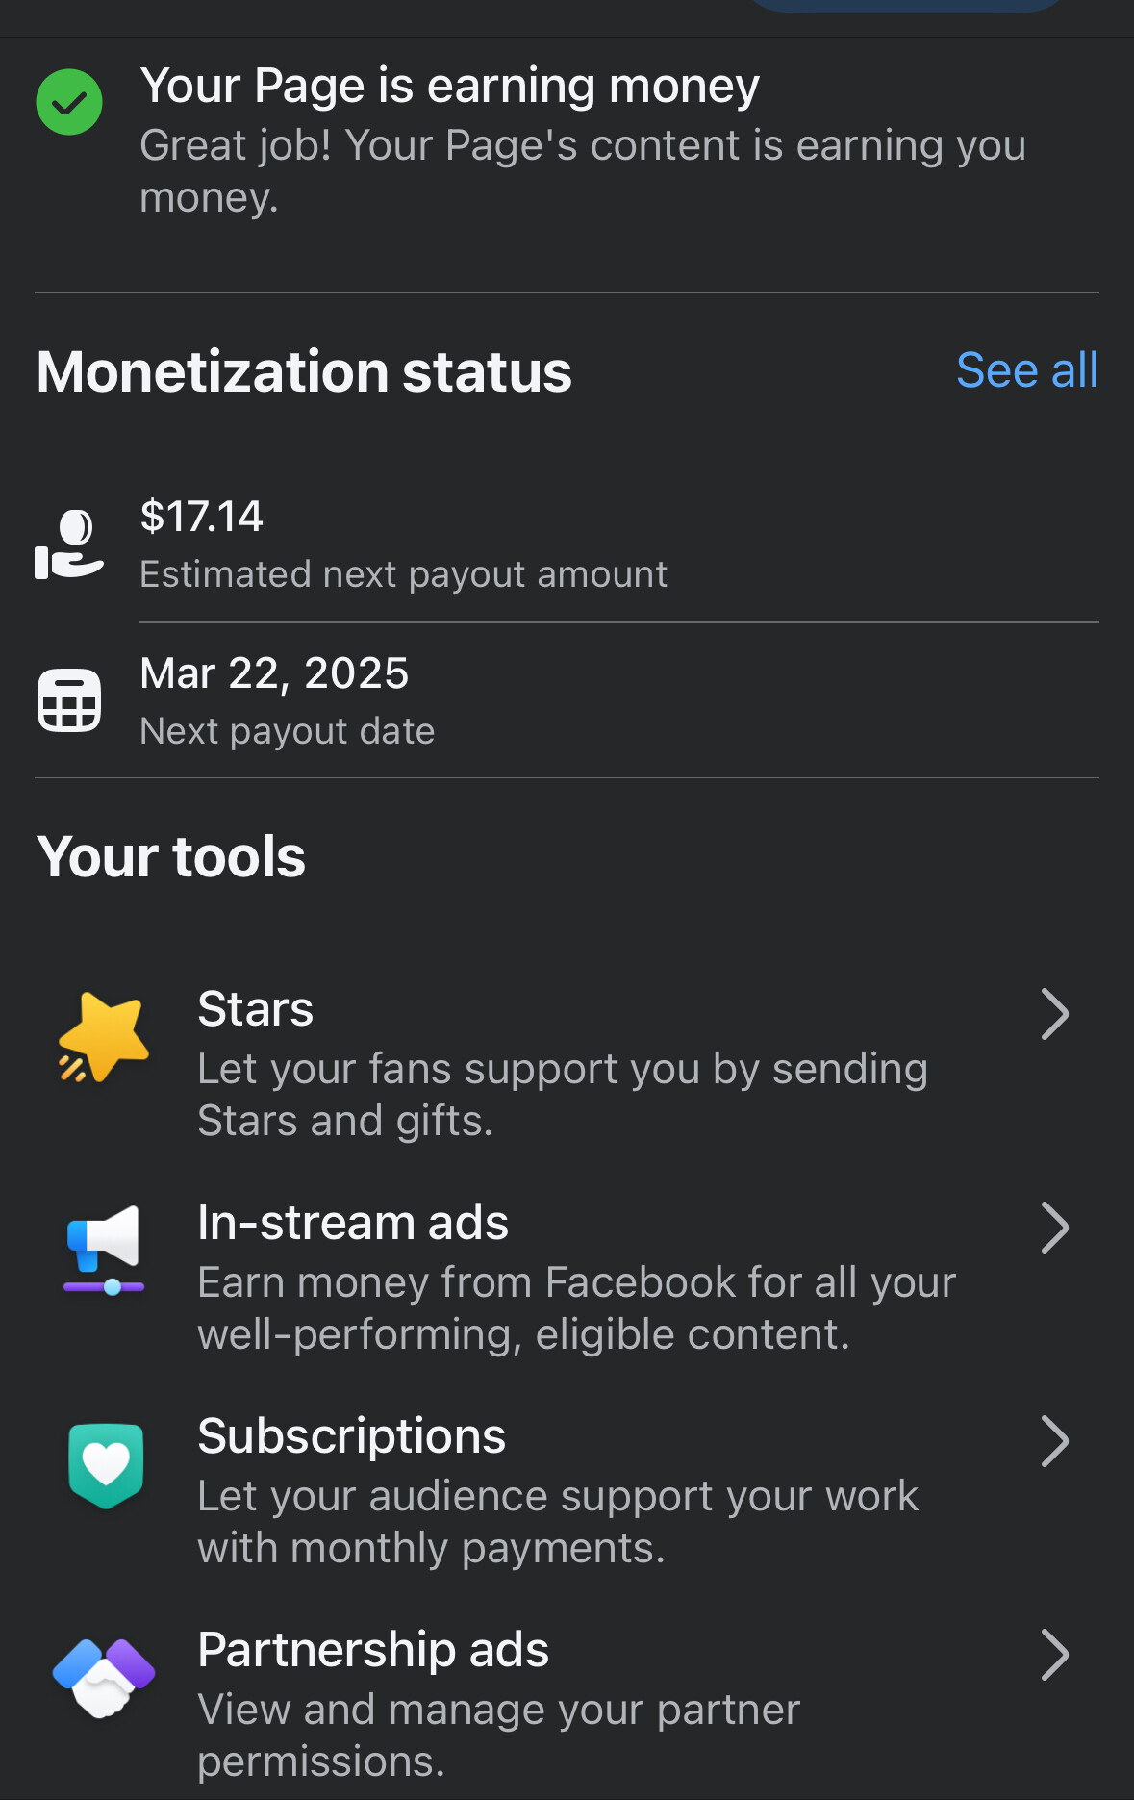The image size is (1134, 1800).
Task: Tap the calendar icon for payout date
Action: [69, 700]
